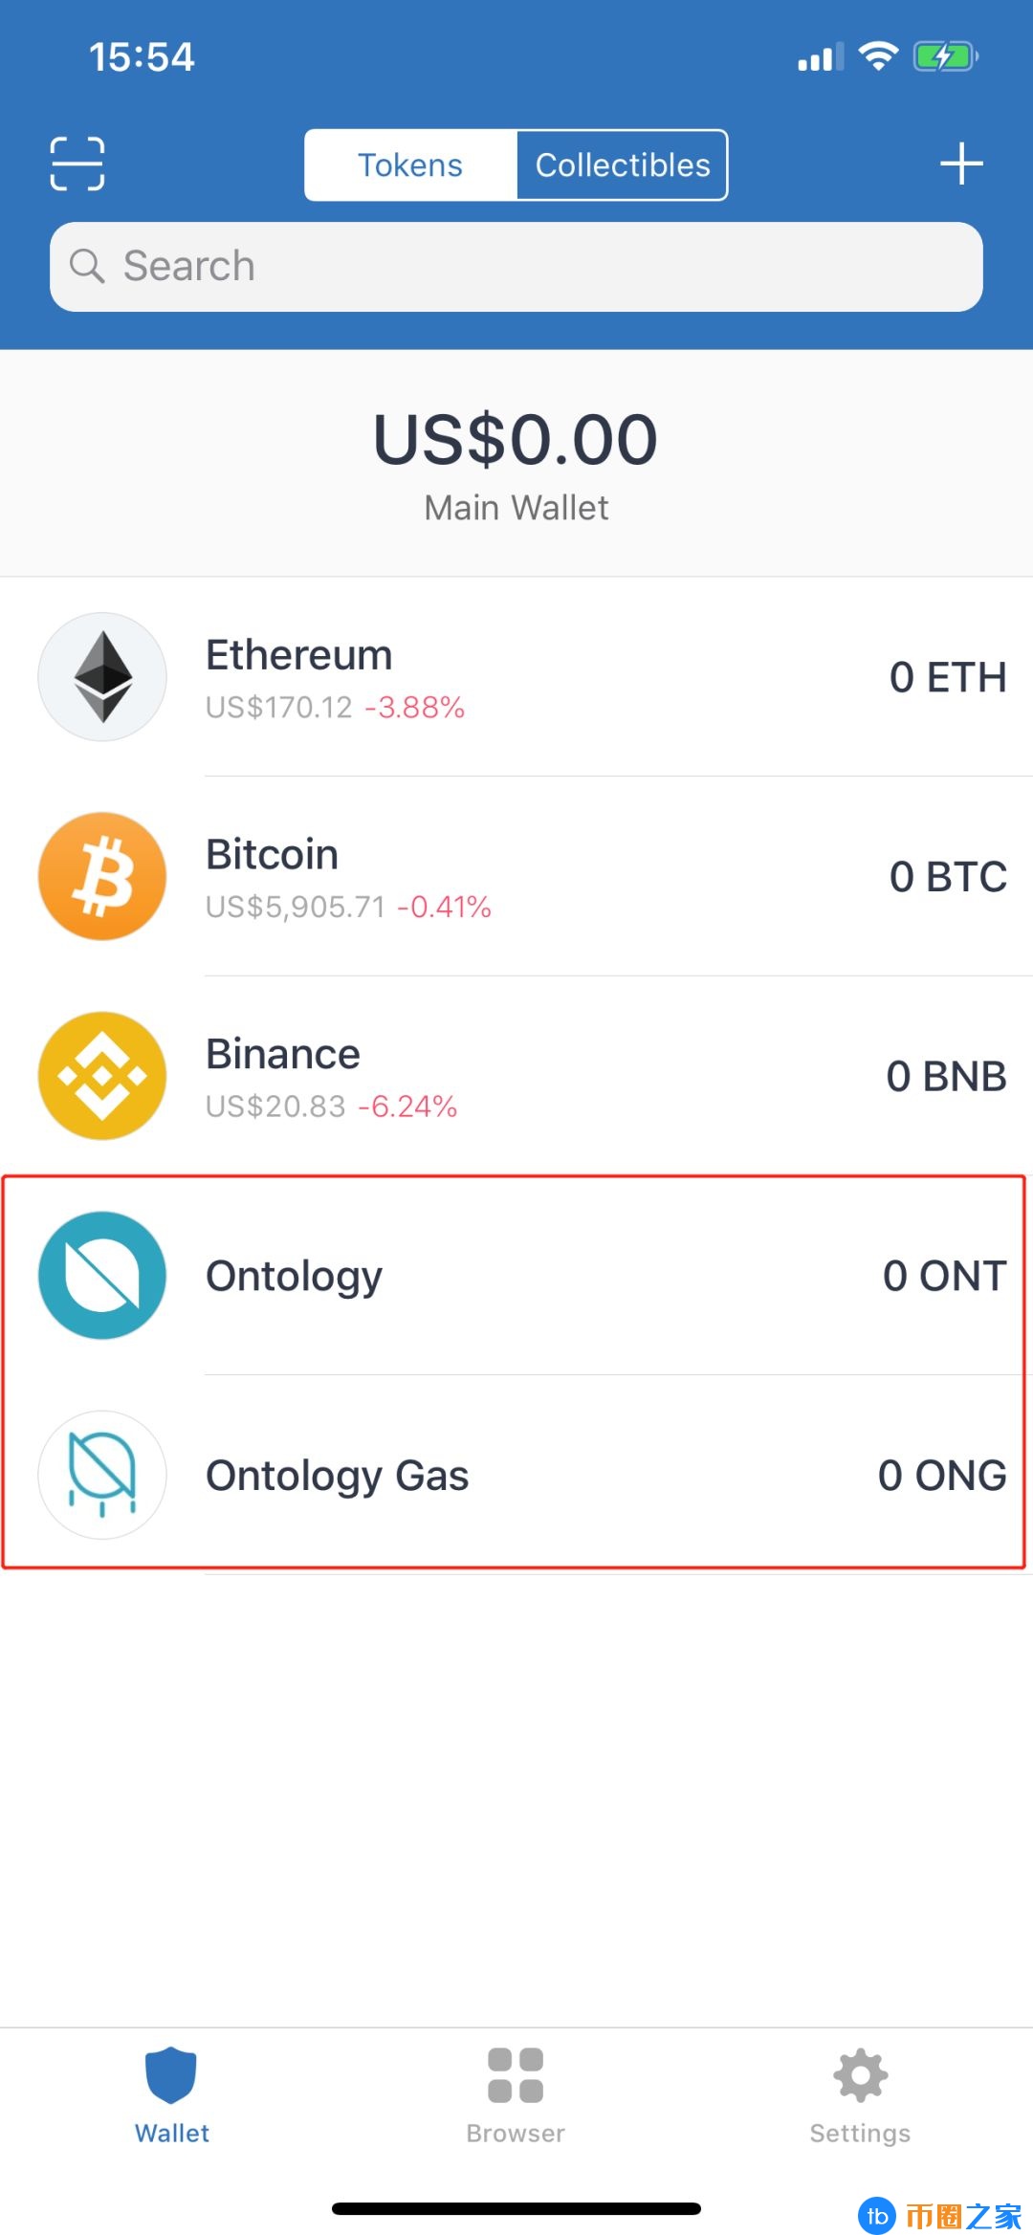This screenshot has width=1033, height=2235.
Task: Tap the plus icon to add tokens
Action: pyautogui.click(x=960, y=164)
